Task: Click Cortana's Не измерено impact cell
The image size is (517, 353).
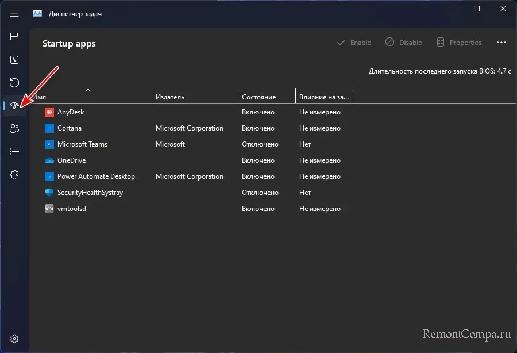Action: (320, 128)
